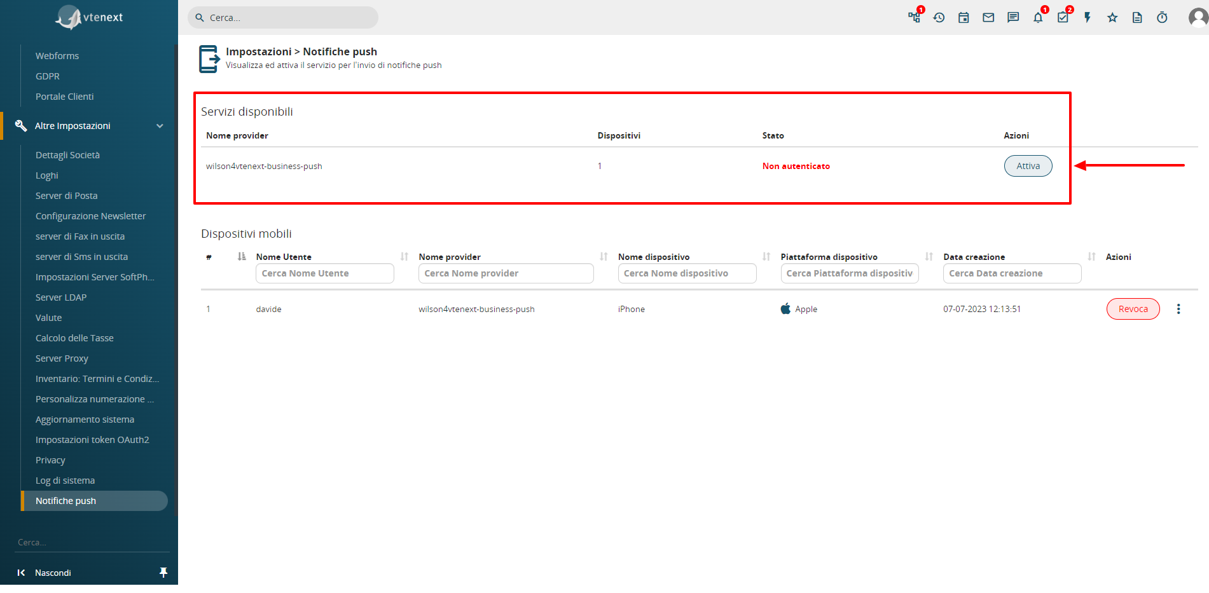Open Webforms in the sidebar
Image resolution: width=1209 pixels, height=593 pixels.
57,56
